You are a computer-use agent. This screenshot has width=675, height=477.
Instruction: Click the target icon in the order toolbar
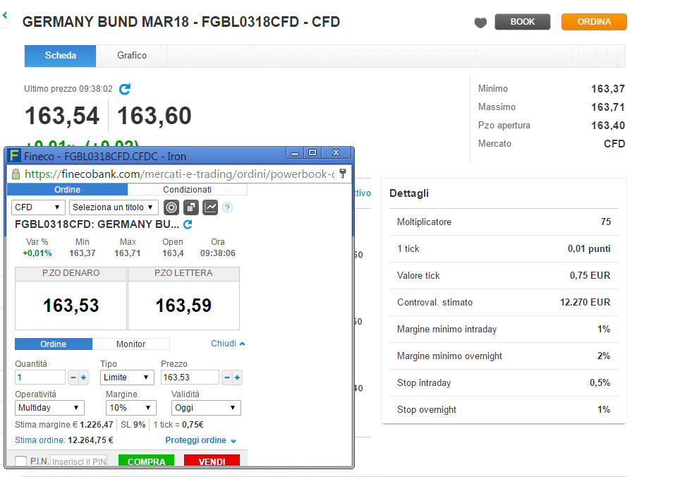tap(171, 207)
